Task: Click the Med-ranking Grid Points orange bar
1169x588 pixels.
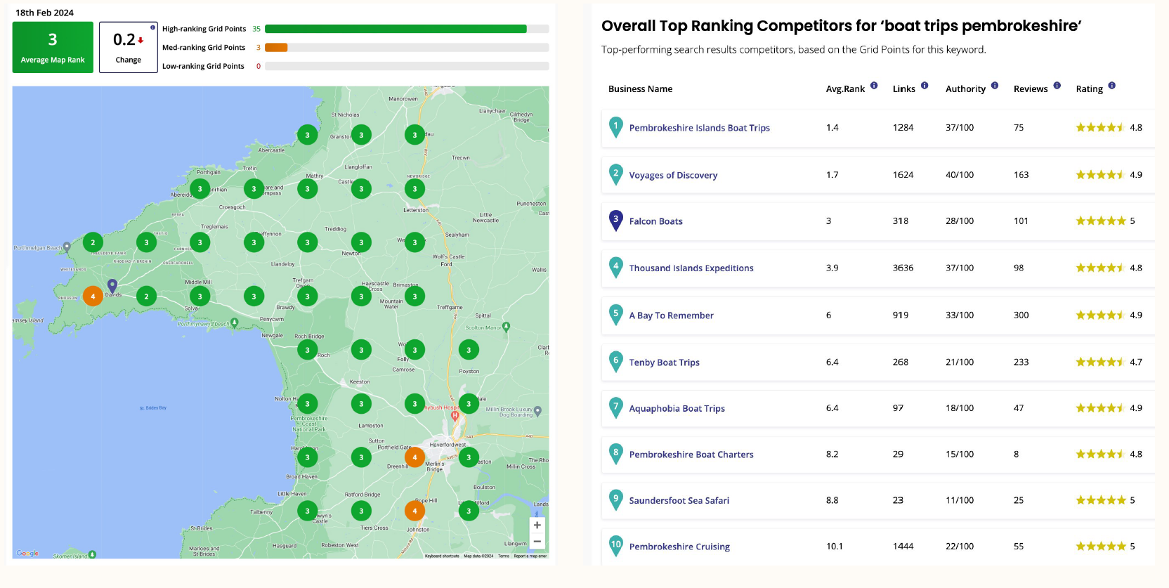Action: pos(276,48)
